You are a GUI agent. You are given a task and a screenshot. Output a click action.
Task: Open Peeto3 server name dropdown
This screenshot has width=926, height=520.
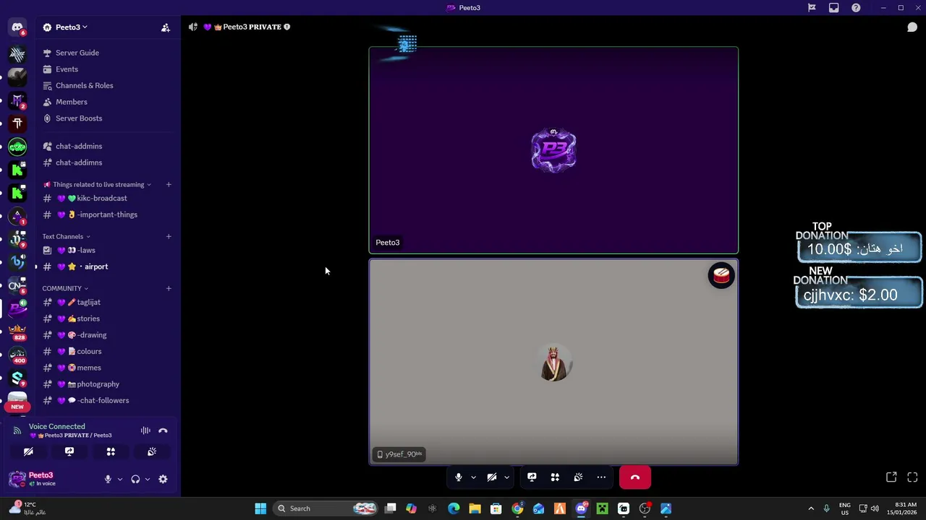pyautogui.click(x=71, y=27)
